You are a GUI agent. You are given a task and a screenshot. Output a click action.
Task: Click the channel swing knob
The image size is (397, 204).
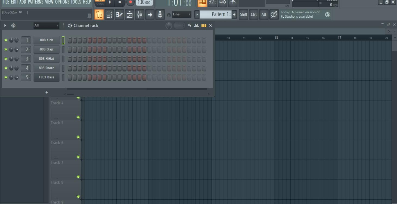click(x=169, y=25)
